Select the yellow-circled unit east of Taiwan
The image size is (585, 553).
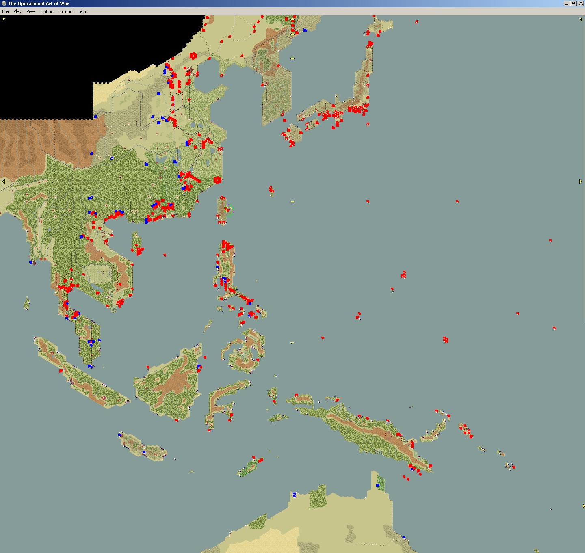(229, 210)
